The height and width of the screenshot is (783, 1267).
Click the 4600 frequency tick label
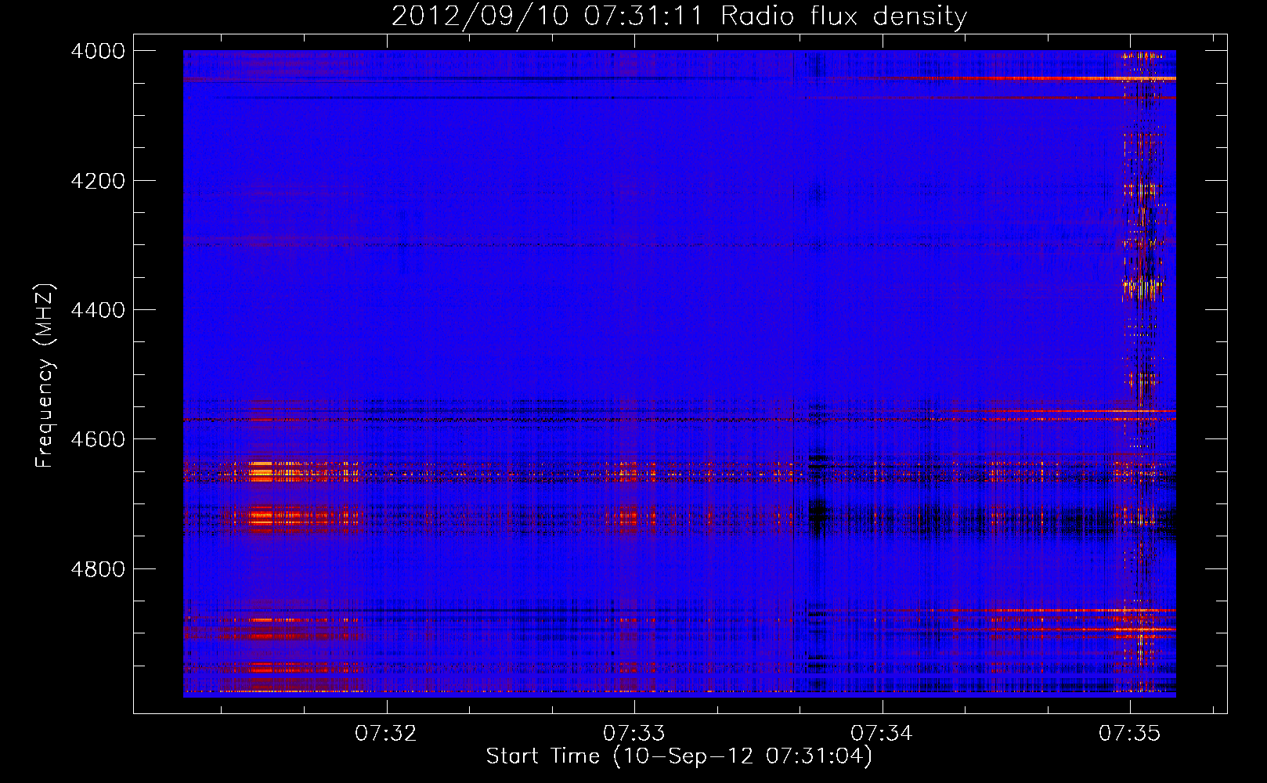click(98, 439)
